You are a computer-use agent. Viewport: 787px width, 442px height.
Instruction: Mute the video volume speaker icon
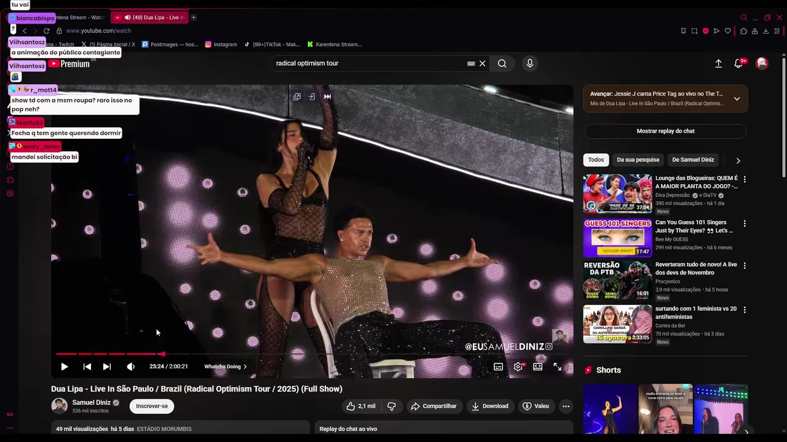130,366
